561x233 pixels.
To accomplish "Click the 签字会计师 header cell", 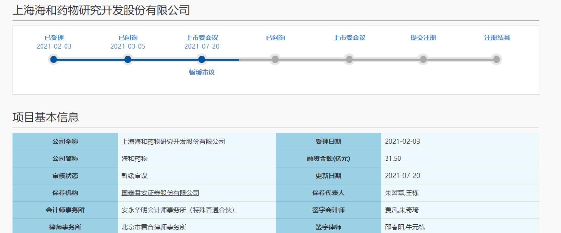I will (328, 210).
